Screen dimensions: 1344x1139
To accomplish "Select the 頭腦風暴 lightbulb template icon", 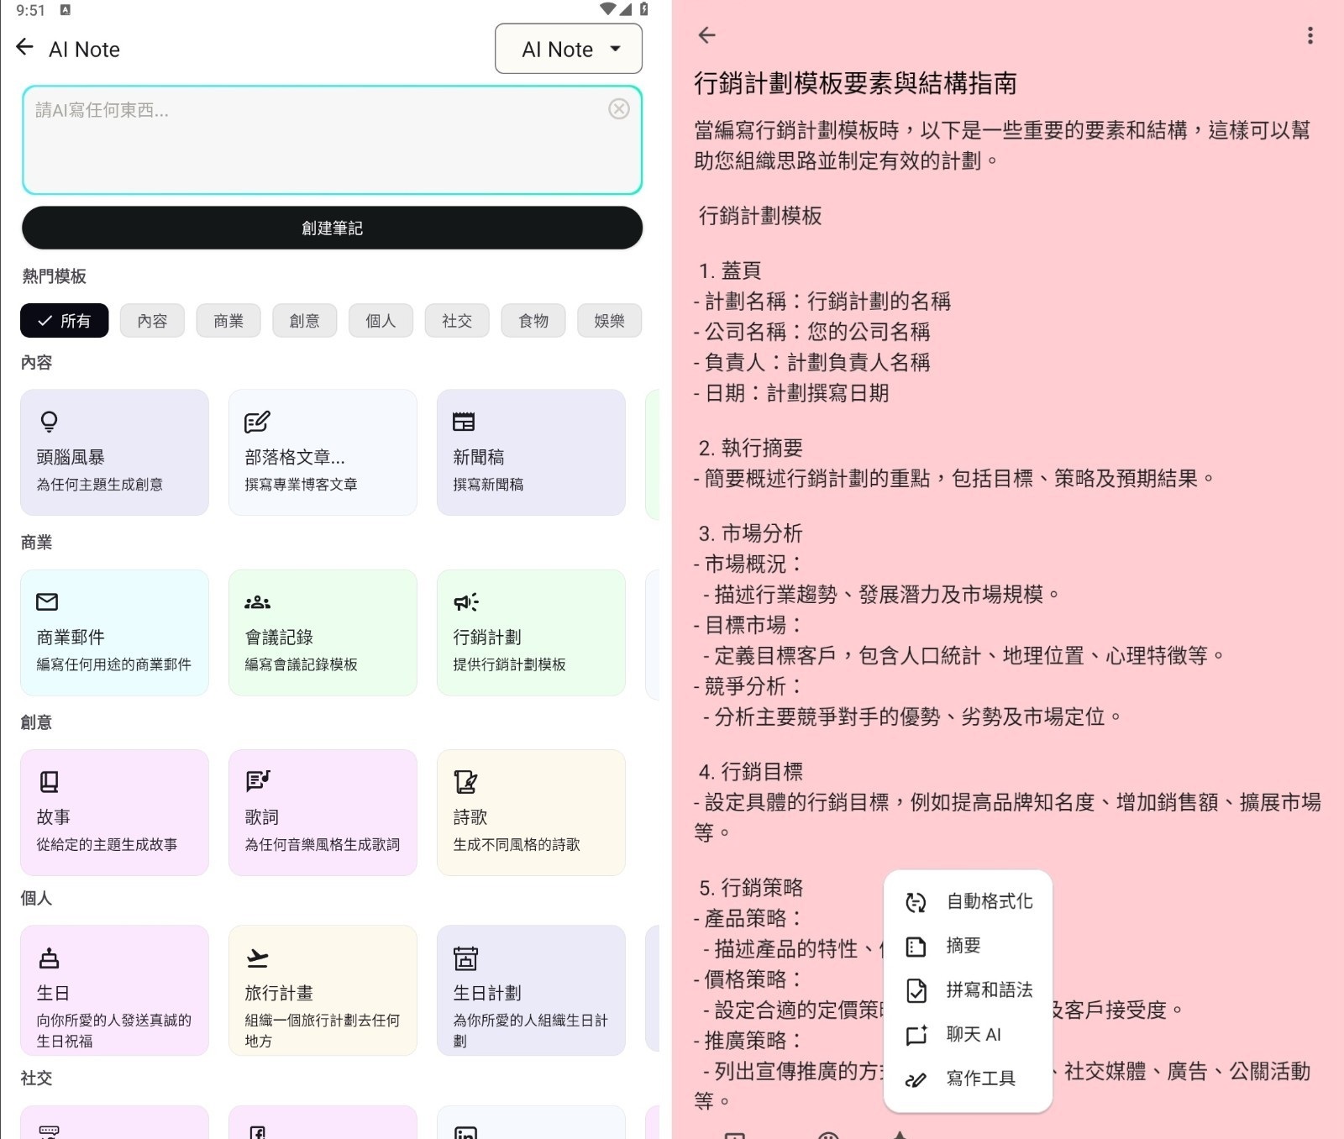I will coord(48,421).
